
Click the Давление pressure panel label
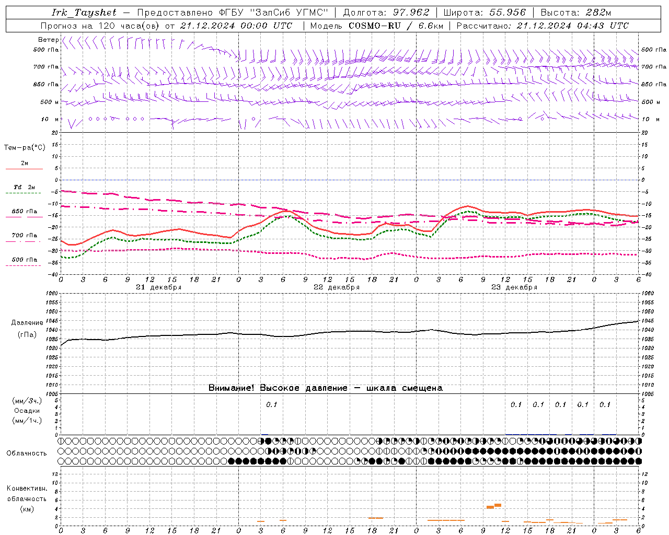pyautogui.click(x=27, y=323)
